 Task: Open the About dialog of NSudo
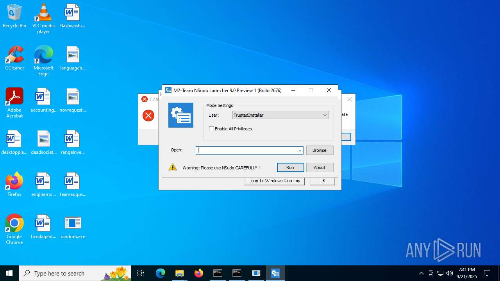pos(320,167)
